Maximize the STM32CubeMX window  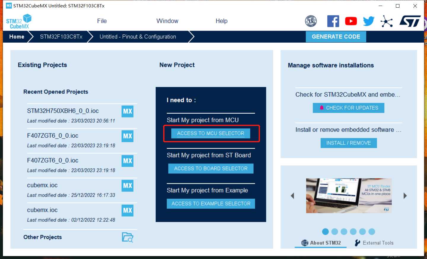398,6
